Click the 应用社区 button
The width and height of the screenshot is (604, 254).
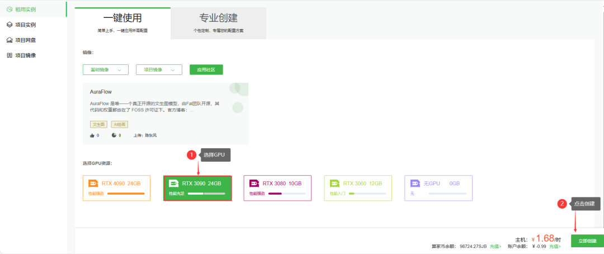pos(206,70)
